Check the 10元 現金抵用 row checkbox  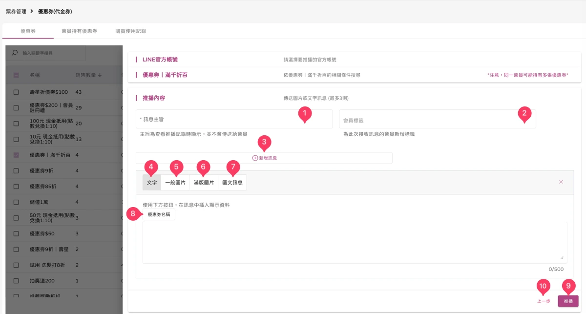click(16, 139)
